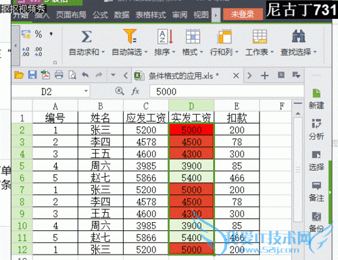Select the 应发工资 header cell
Image resolution: width=338 pixels, height=260 pixels.
pyautogui.click(x=146, y=118)
